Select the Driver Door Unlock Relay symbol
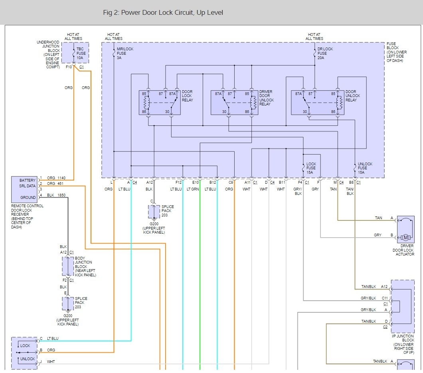Screen dimensions: 423x373 [x=234, y=103]
